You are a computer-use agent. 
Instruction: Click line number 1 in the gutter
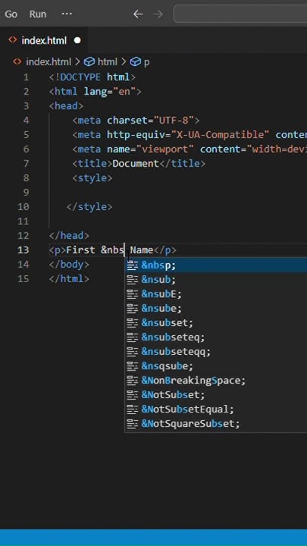point(26,77)
